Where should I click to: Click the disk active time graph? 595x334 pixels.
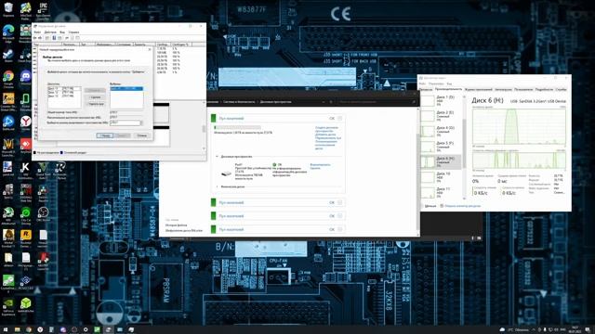[x=519, y=126]
